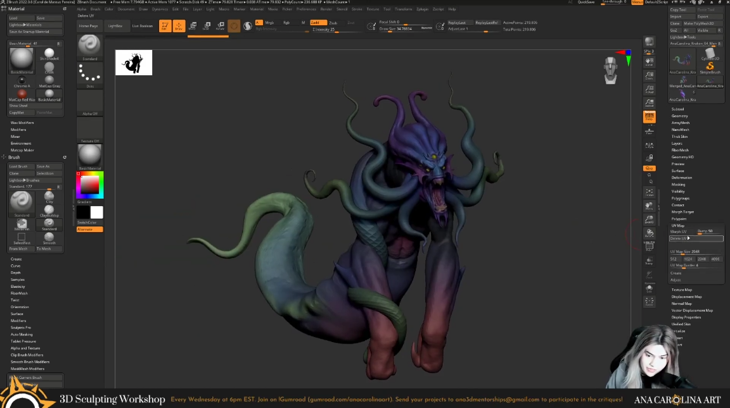Screen dimensions: 730x408
Task: Open the Stroke menu
Action: [357, 9]
